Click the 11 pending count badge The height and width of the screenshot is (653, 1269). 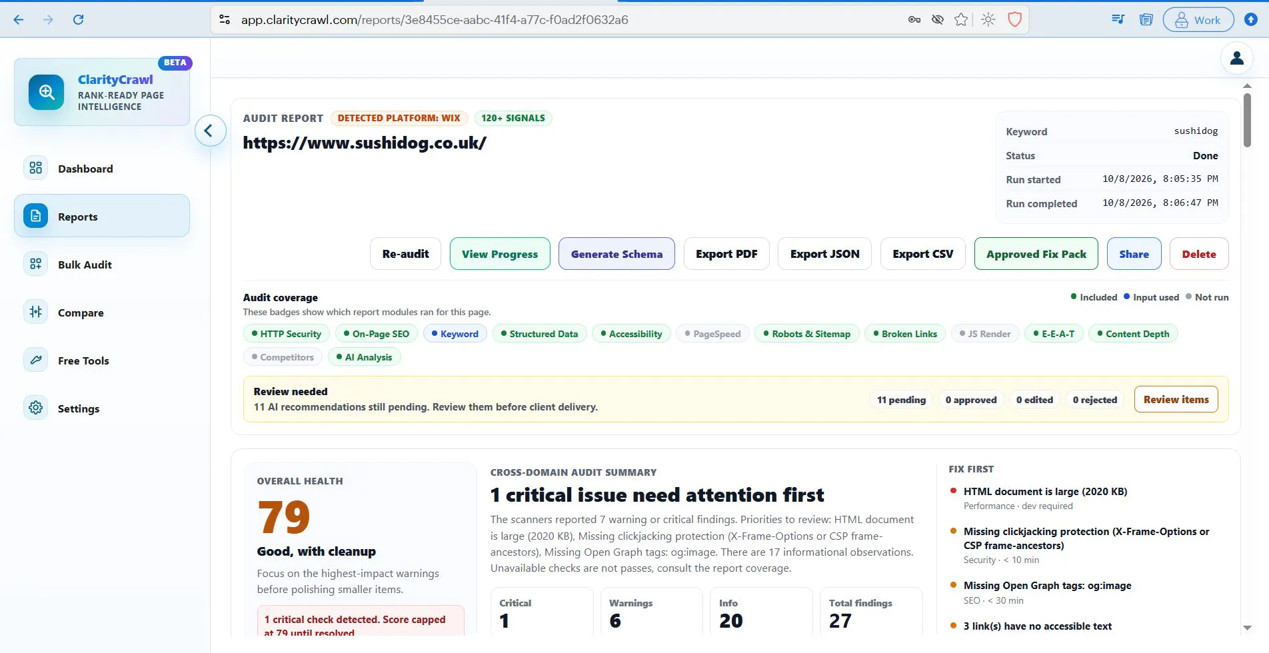click(901, 400)
